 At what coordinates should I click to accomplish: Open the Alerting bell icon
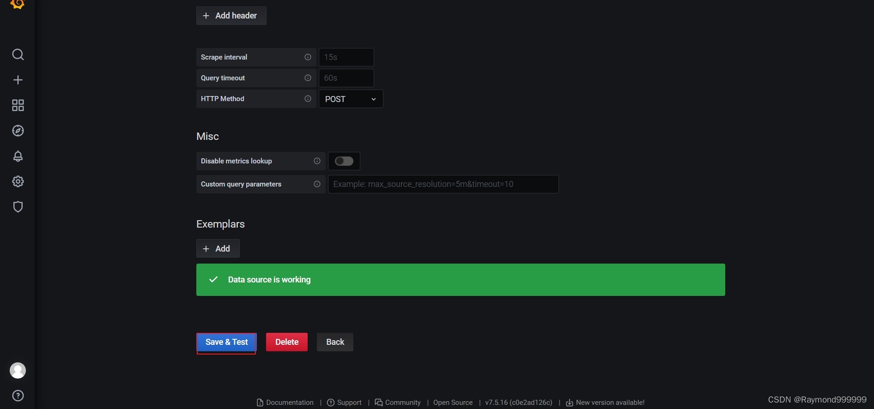click(x=18, y=156)
